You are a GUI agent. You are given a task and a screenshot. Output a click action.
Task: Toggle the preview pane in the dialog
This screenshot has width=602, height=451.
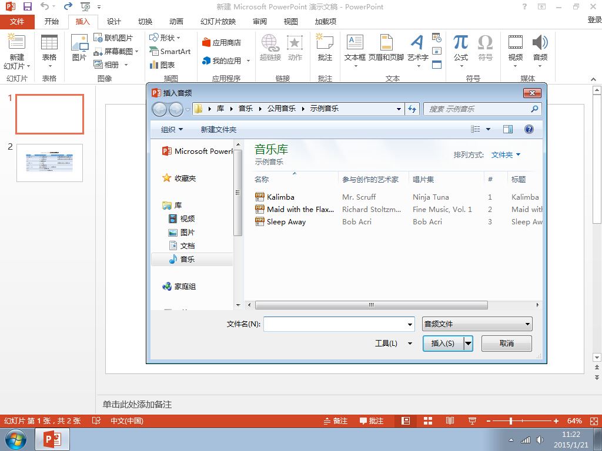tap(507, 129)
